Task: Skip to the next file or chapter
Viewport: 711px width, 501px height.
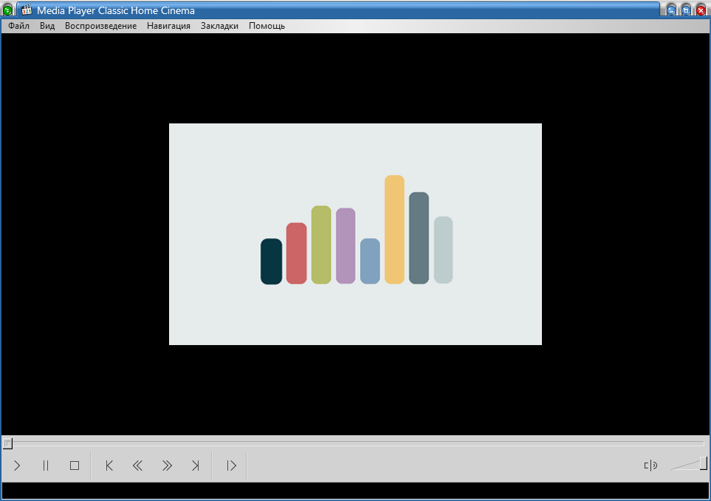Action: (x=196, y=466)
